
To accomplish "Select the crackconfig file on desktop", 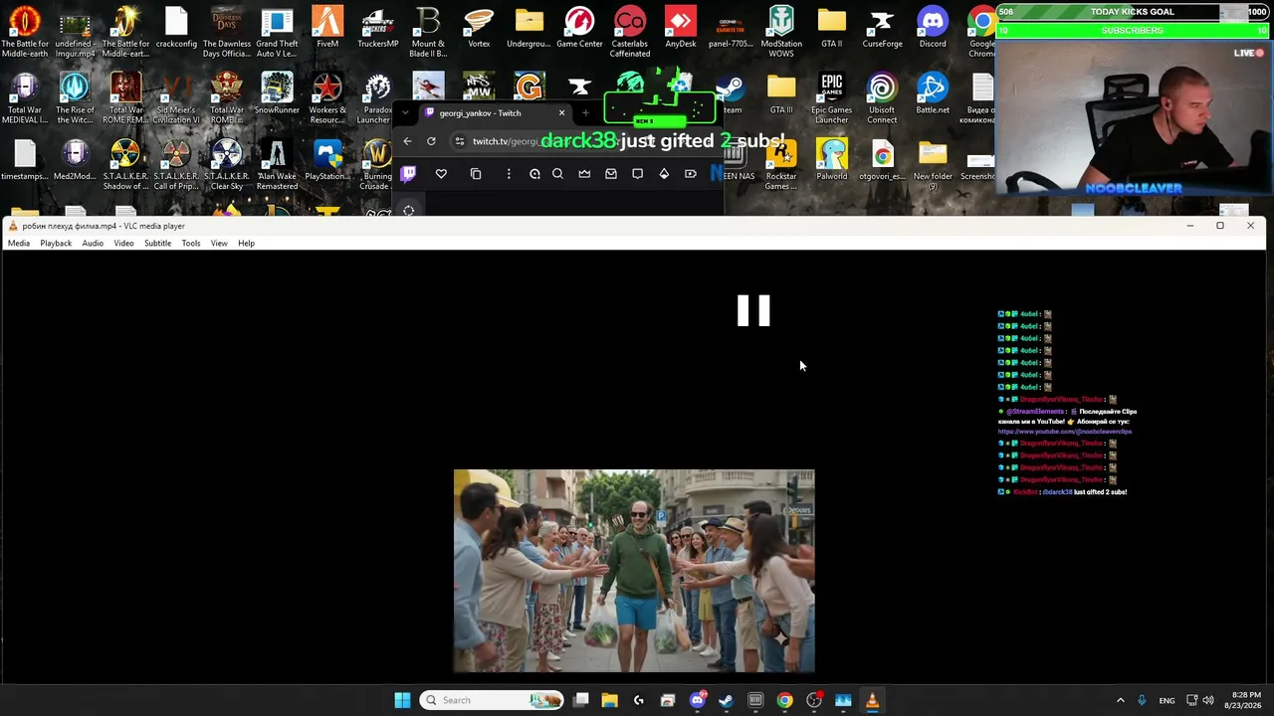I will click(176, 28).
